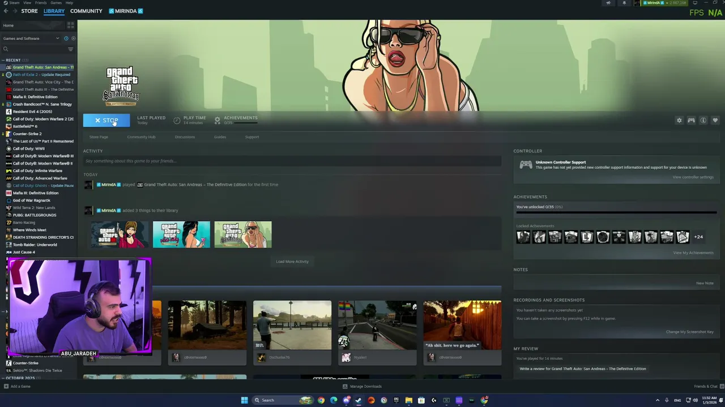Open the Support link
This screenshot has width=725, height=407.
(x=252, y=137)
